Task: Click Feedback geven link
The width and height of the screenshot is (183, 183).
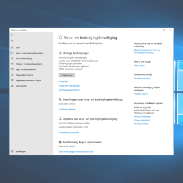Action: click(141, 94)
